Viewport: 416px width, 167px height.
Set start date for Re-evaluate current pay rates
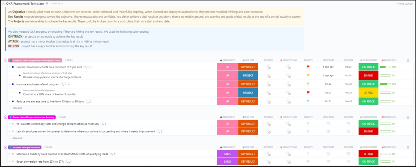pyautogui.click(x=328, y=124)
